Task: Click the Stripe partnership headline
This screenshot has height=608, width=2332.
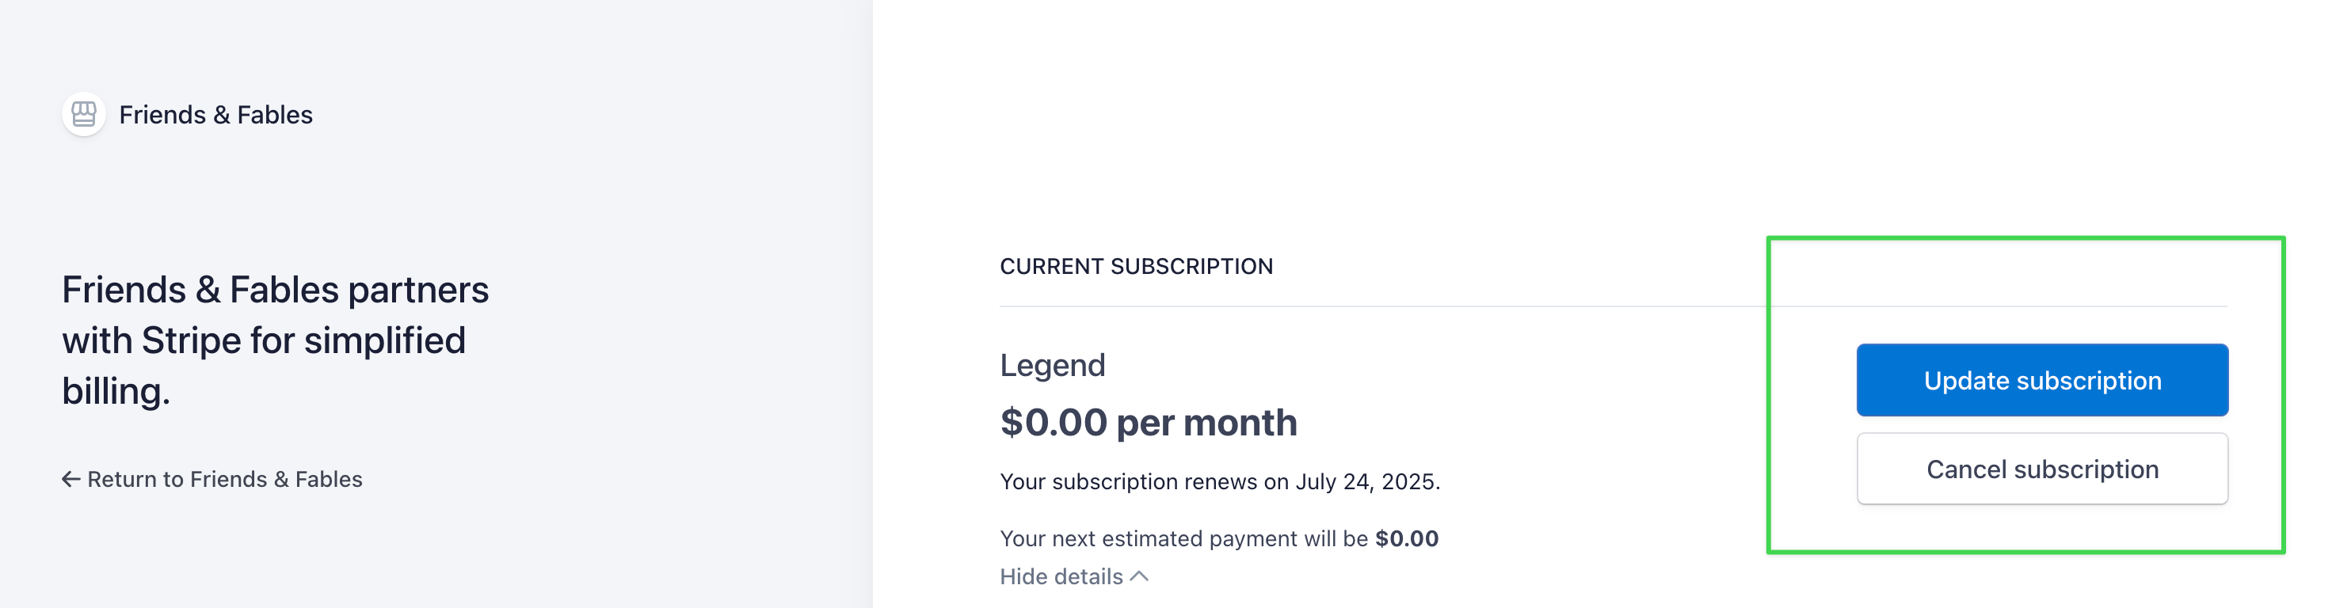Action: click(275, 340)
